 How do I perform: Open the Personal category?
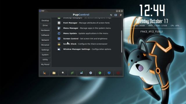point(45,45)
